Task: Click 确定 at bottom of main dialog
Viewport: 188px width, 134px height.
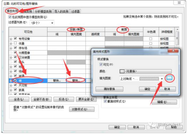Action: 117,127
